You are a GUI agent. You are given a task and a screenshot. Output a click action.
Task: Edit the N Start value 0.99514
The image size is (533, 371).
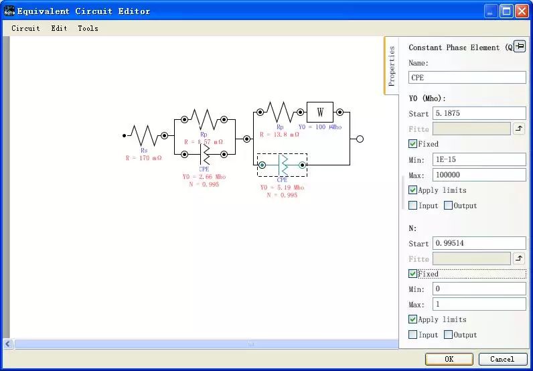pyautogui.click(x=479, y=243)
